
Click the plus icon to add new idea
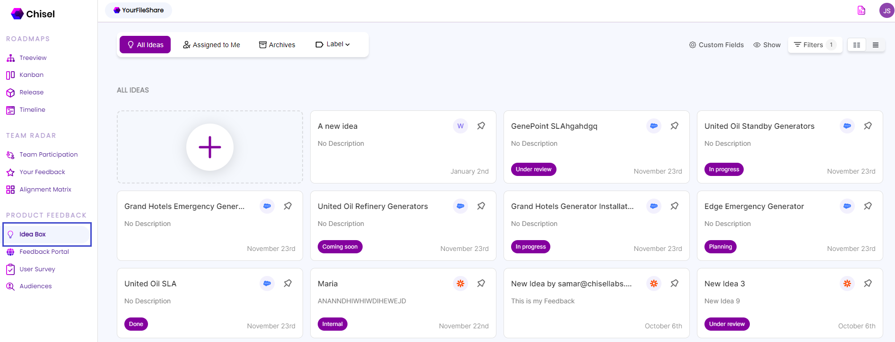pyautogui.click(x=209, y=147)
